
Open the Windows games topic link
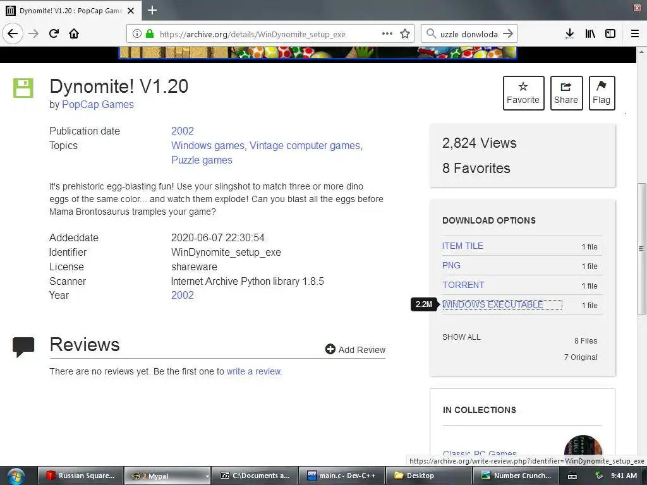point(207,146)
